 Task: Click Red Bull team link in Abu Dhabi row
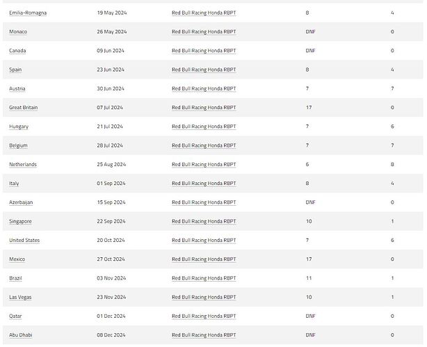coord(204,335)
